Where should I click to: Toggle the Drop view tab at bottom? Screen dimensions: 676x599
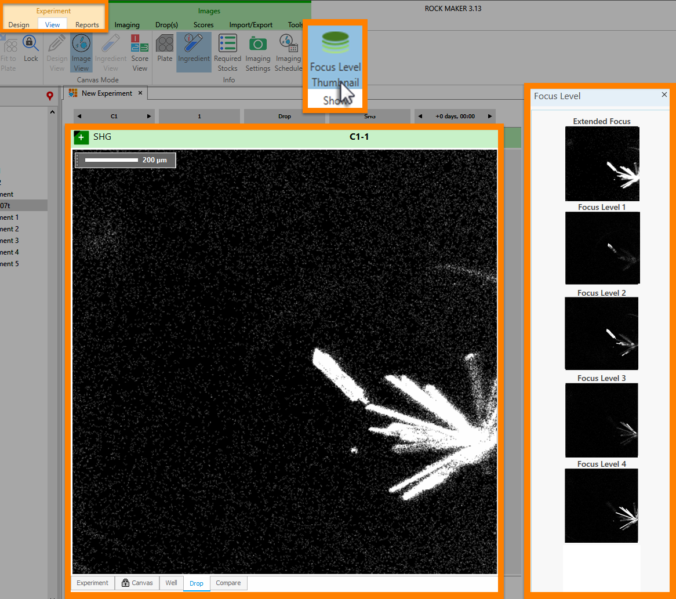197,583
